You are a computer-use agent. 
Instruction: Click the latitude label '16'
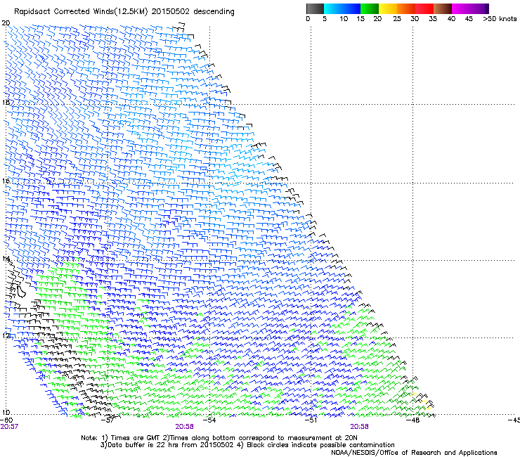(6, 181)
